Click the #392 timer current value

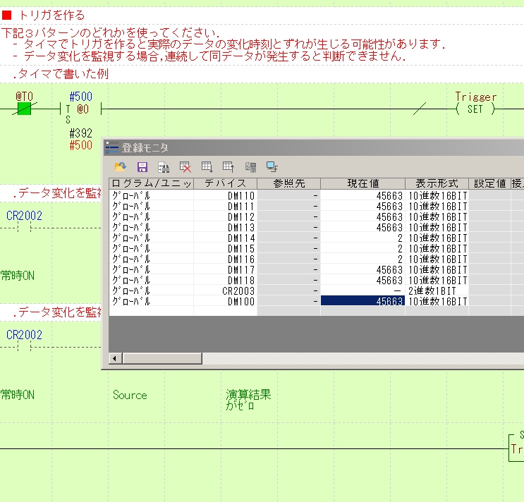80,133
